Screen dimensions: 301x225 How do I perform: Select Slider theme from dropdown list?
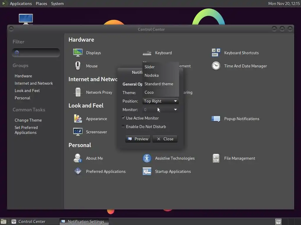coord(160,67)
